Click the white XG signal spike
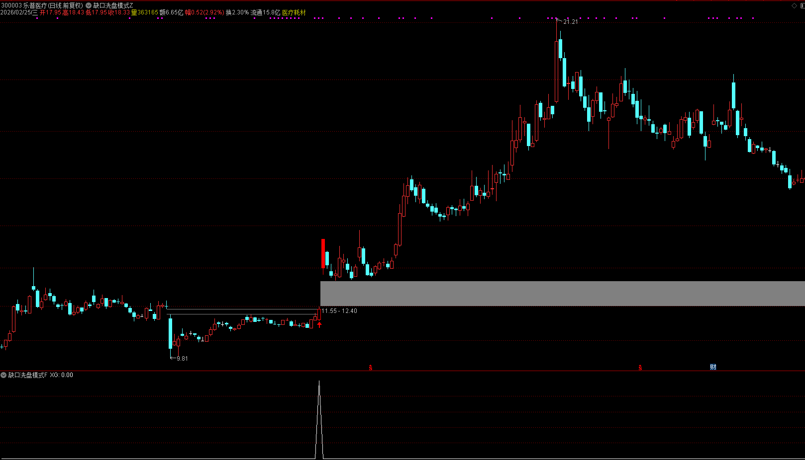805x460 pixels. (x=319, y=420)
